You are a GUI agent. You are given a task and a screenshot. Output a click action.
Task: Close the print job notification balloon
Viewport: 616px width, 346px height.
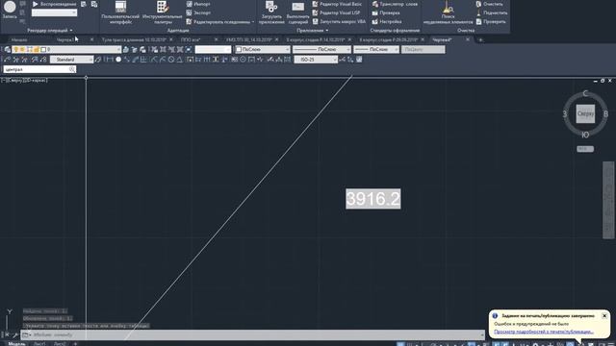[x=604, y=316]
